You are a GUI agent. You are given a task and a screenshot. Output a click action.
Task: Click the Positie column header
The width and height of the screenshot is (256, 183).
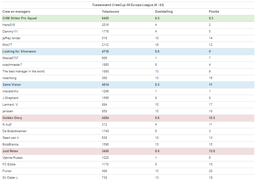(x=214, y=12)
